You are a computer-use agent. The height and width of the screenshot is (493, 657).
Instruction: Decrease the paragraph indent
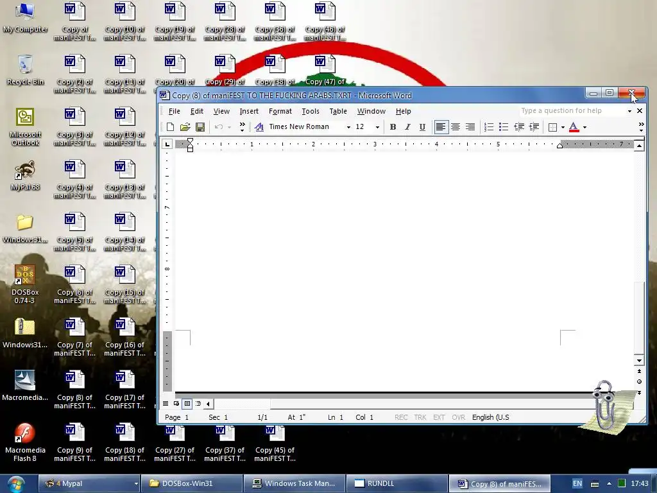(x=518, y=127)
